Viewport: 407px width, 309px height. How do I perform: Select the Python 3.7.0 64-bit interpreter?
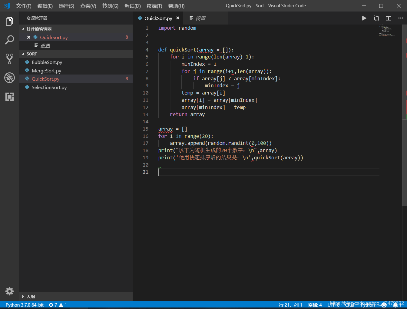click(x=25, y=305)
